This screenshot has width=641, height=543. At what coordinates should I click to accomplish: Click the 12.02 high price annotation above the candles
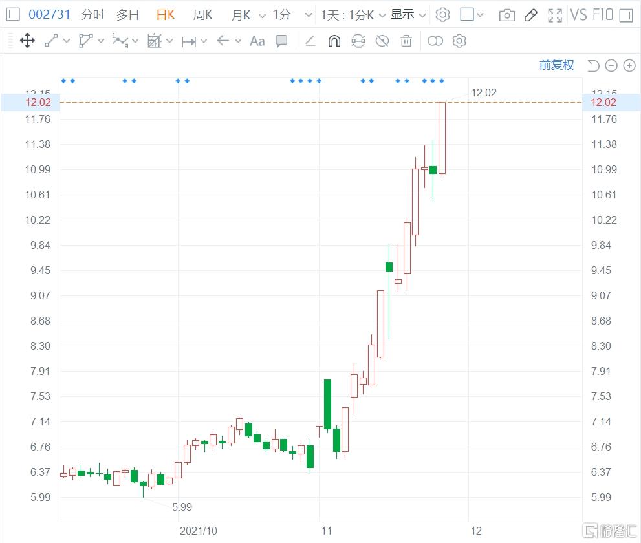(484, 92)
